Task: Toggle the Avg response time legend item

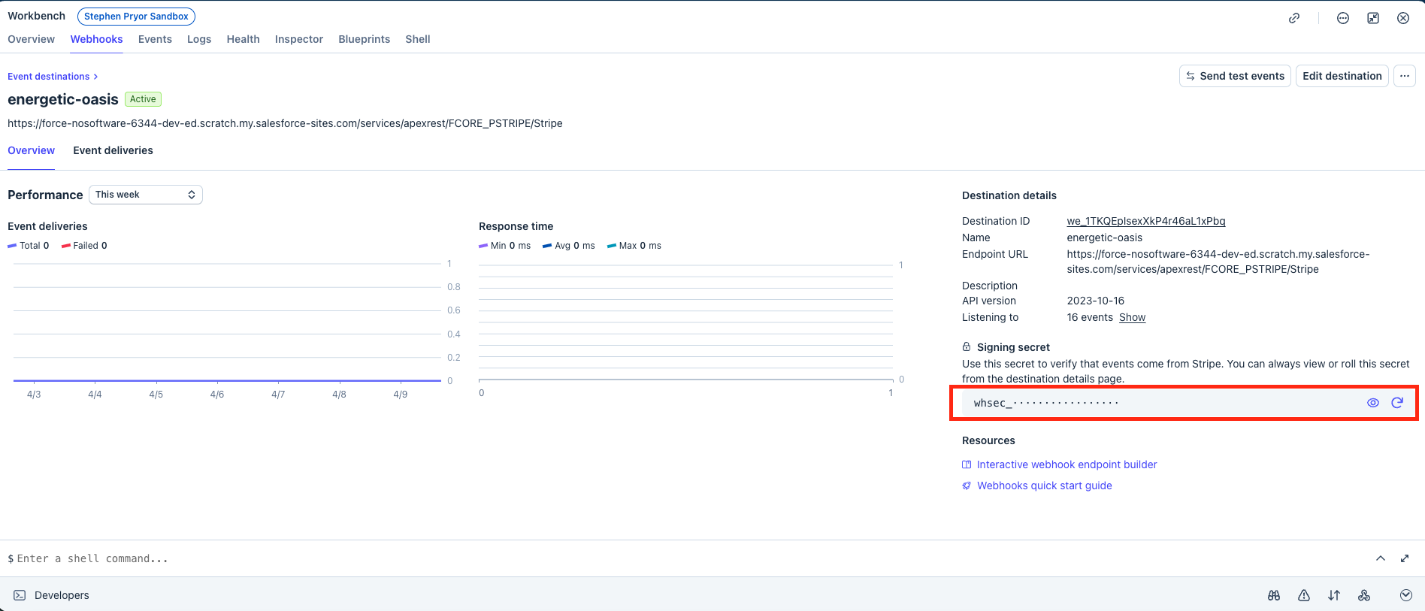Action: click(569, 246)
